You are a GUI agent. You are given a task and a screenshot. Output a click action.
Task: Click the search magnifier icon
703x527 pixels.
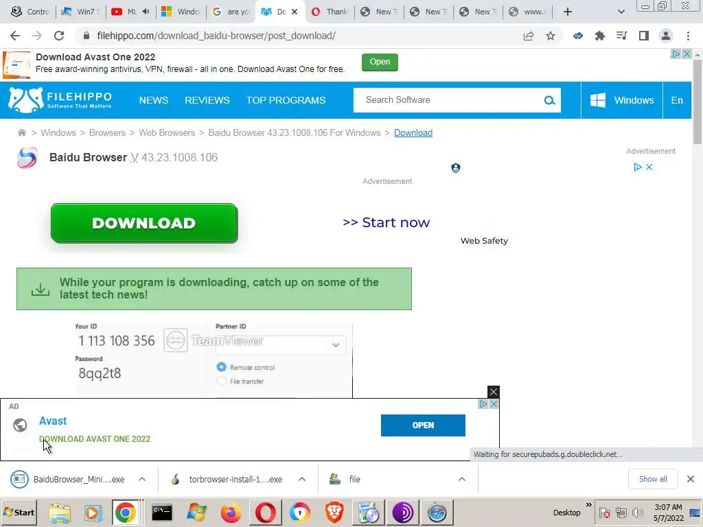click(549, 100)
